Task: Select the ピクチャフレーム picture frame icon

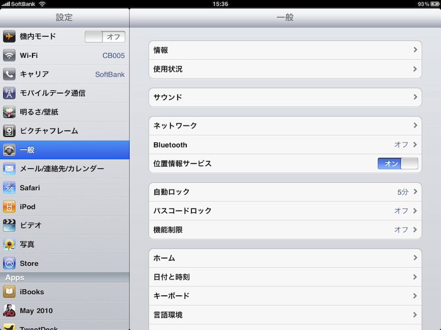Action: (x=9, y=131)
